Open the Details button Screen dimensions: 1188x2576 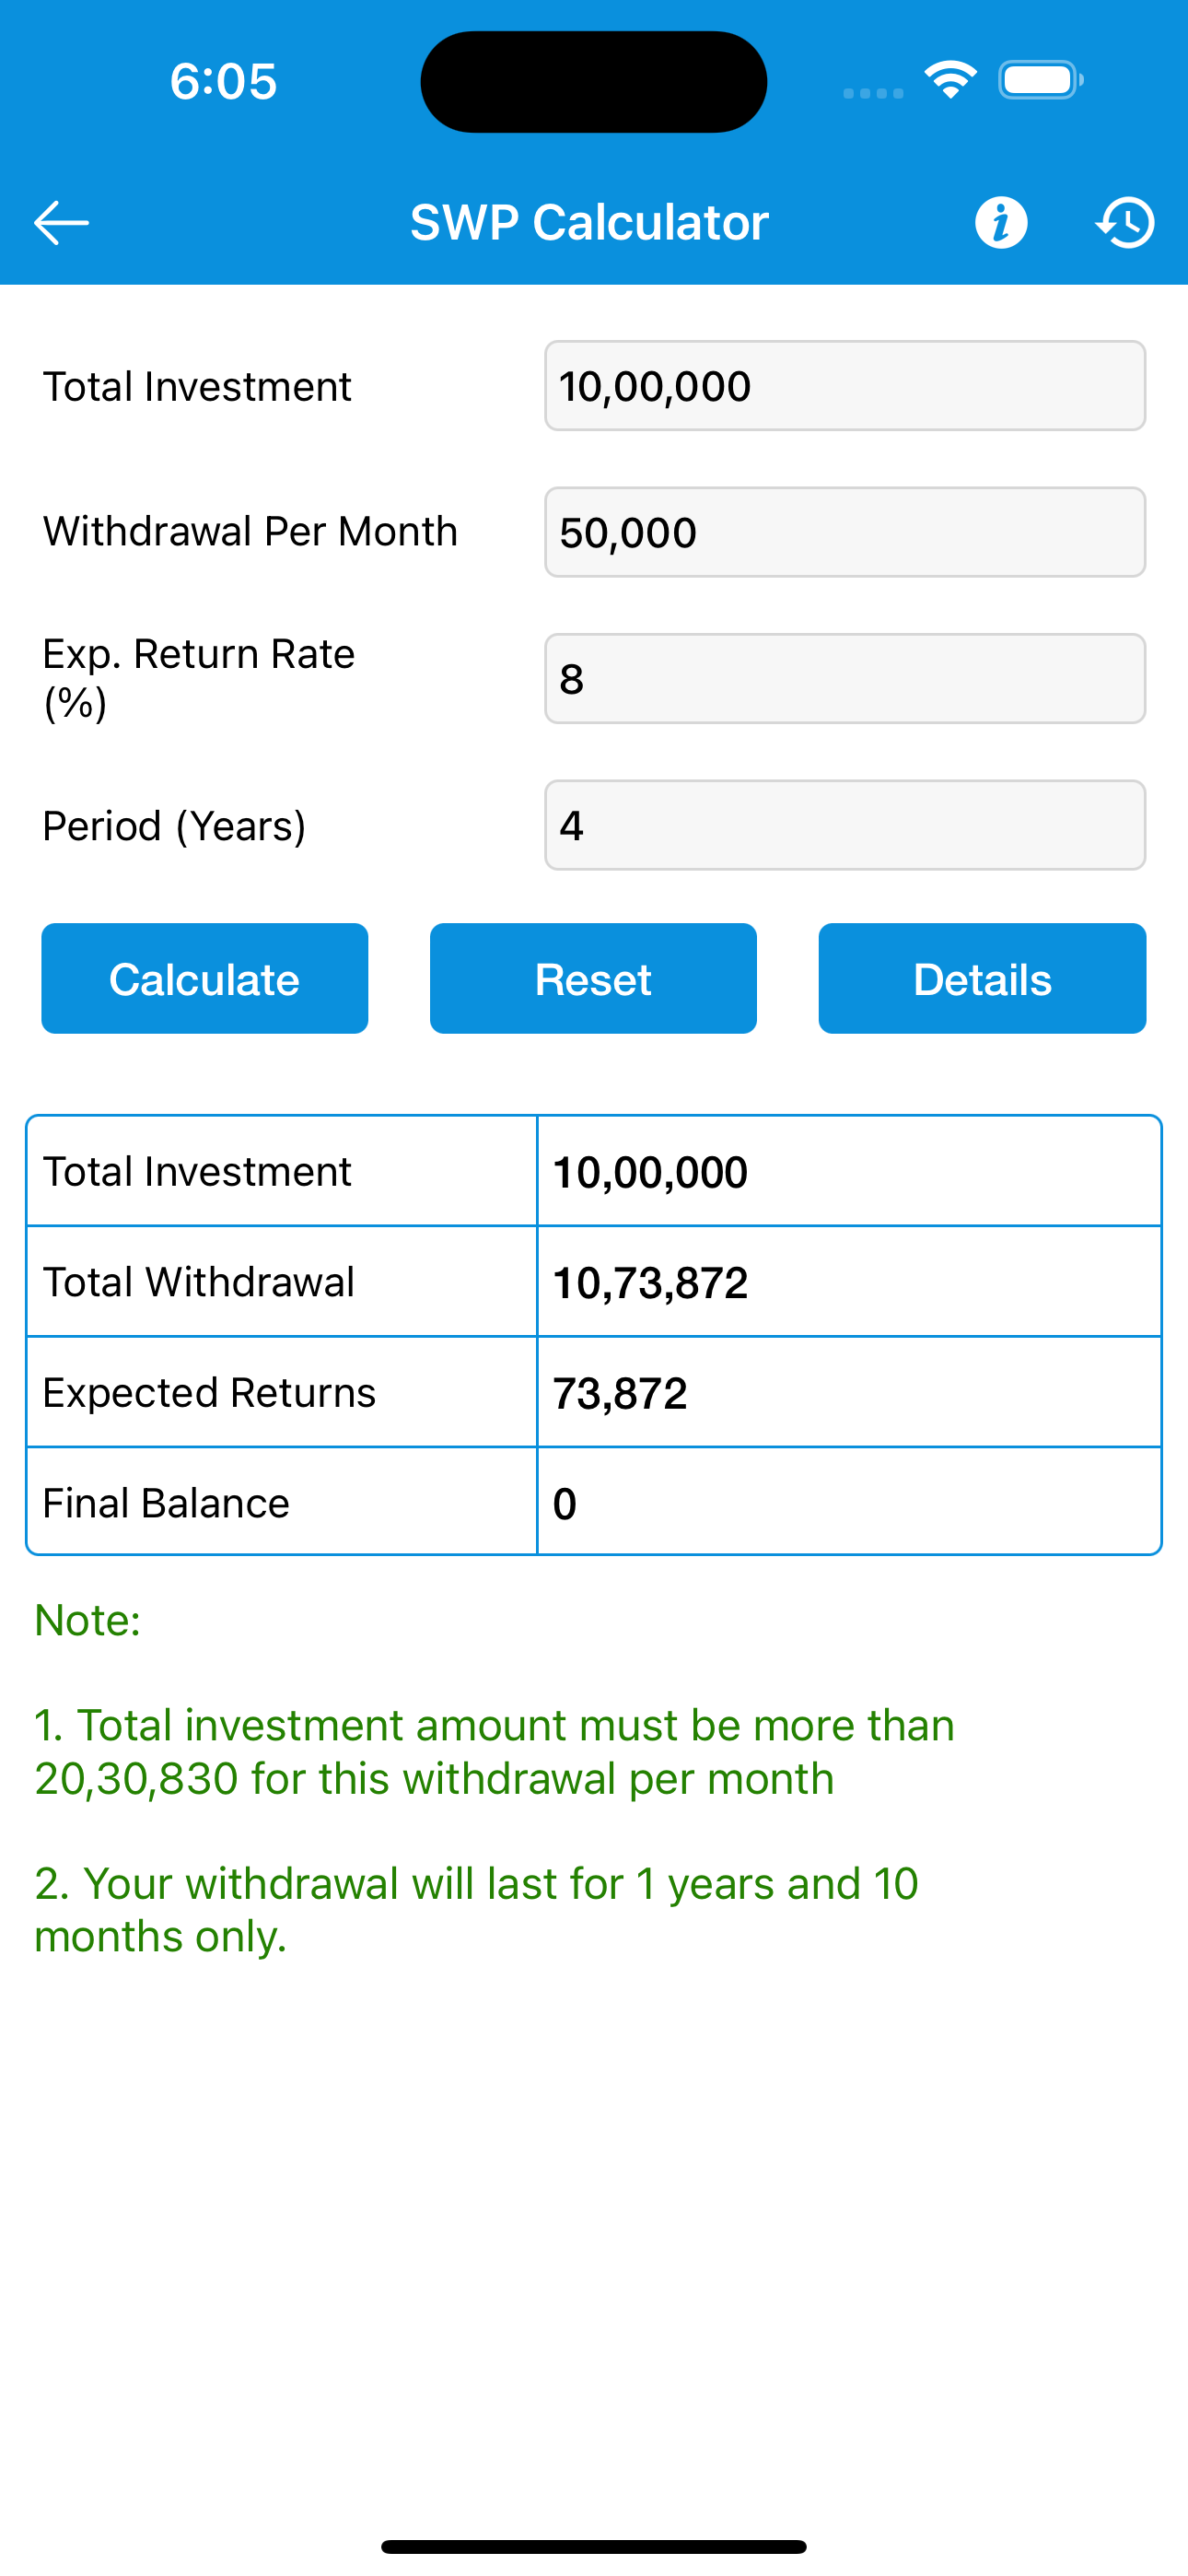click(982, 978)
